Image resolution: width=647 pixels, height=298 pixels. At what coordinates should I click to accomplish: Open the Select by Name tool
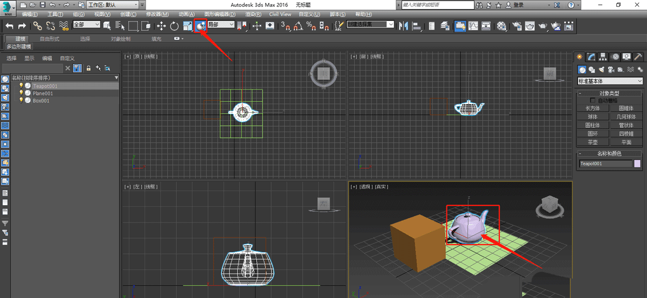[120, 25]
